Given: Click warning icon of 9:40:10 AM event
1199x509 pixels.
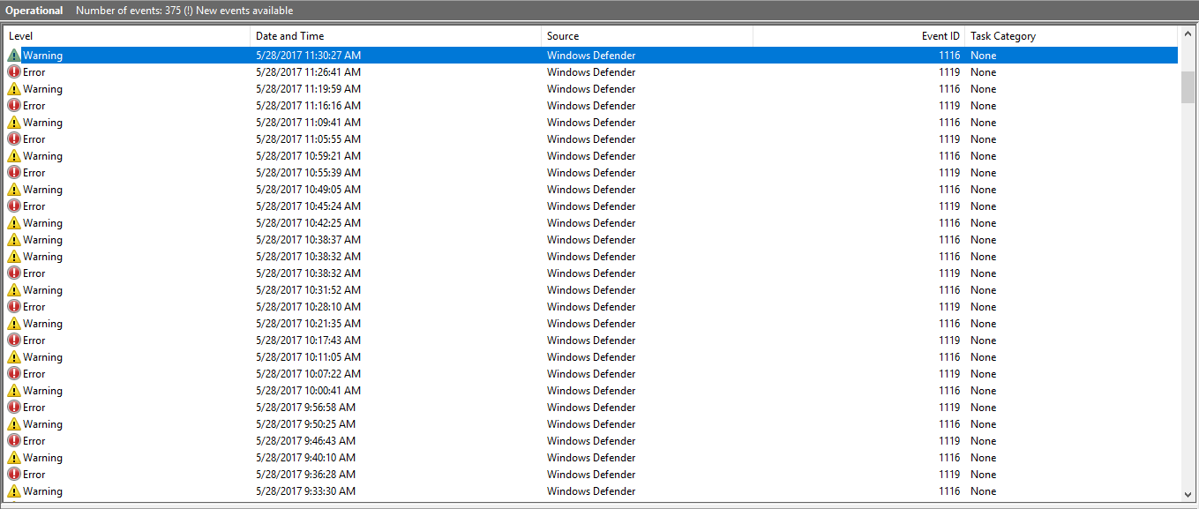Looking at the screenshot, I should coord(14,458).
